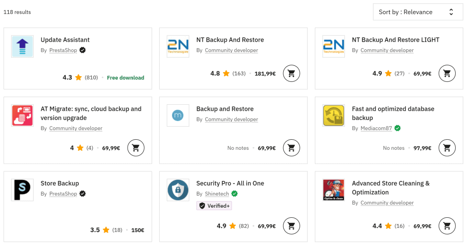The width and height of the screenshot is (470, 244).
Task: Add Security Pro - All in One to cart
Action: click(x=291, y=226)
